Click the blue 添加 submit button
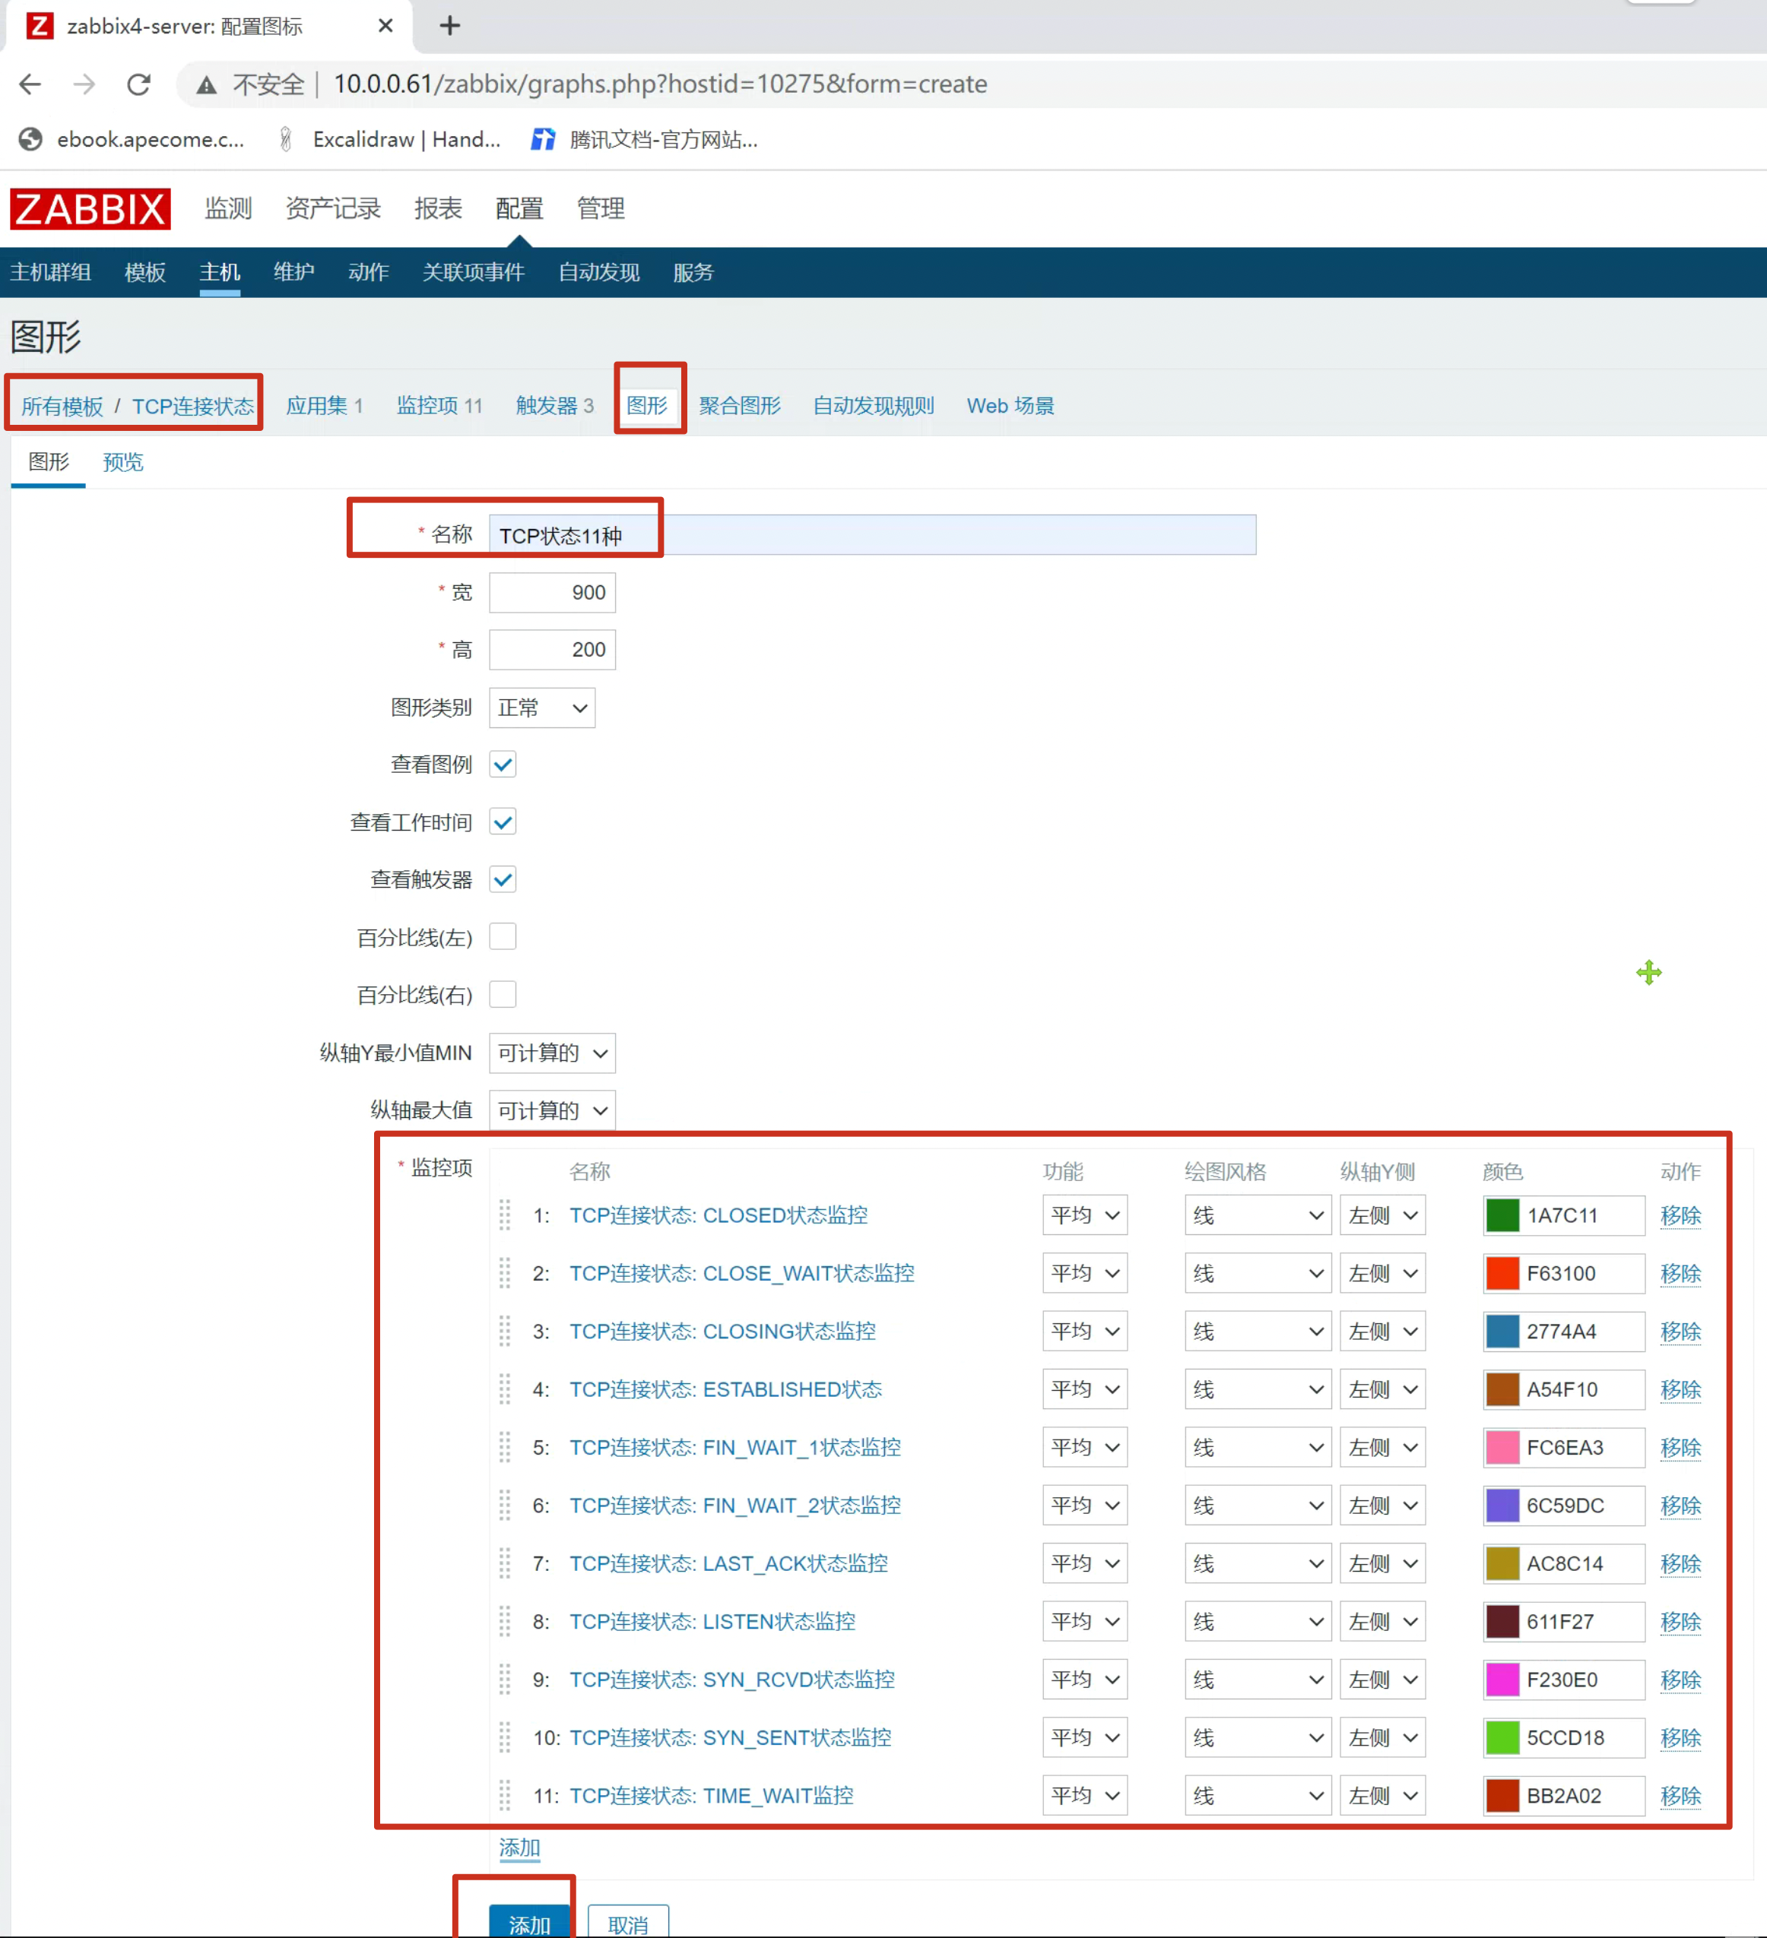Screen dimensions: 1767x1938 click(x=530, y=1923)
